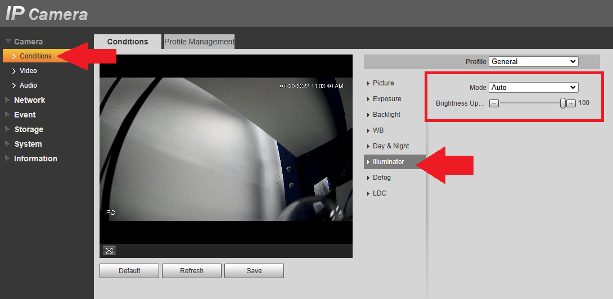The width and height of the screenshot is (613, 299).
Task: Open the Audio submenu under Camera
Action: point(28,85)
